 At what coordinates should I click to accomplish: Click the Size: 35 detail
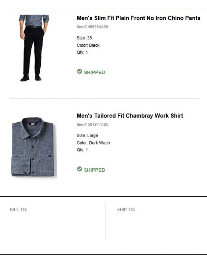[84, 38]
